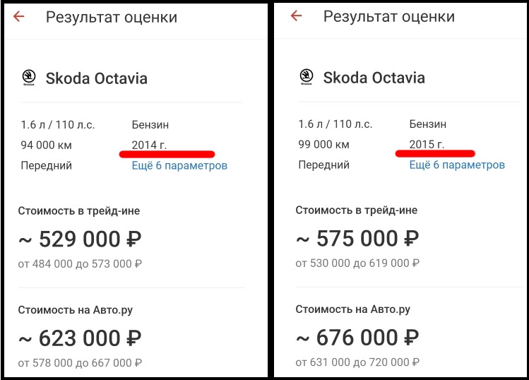Screen dimensions: 529x380
Task: Click right panel Skoda Octavia heading
Action: click(374, 78)
